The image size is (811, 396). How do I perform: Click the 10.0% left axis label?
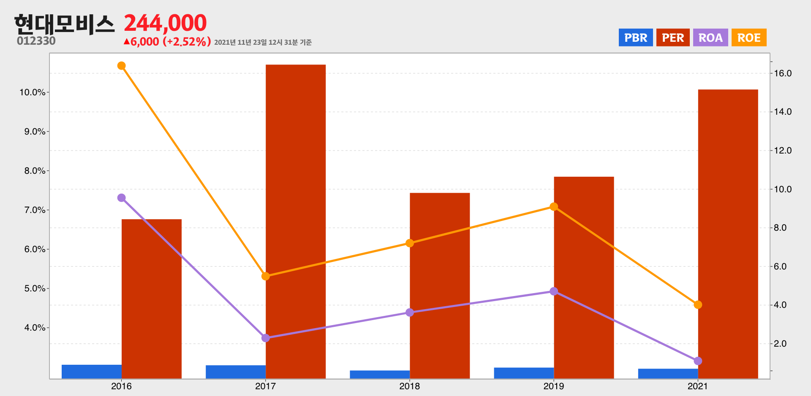point(33,92)
